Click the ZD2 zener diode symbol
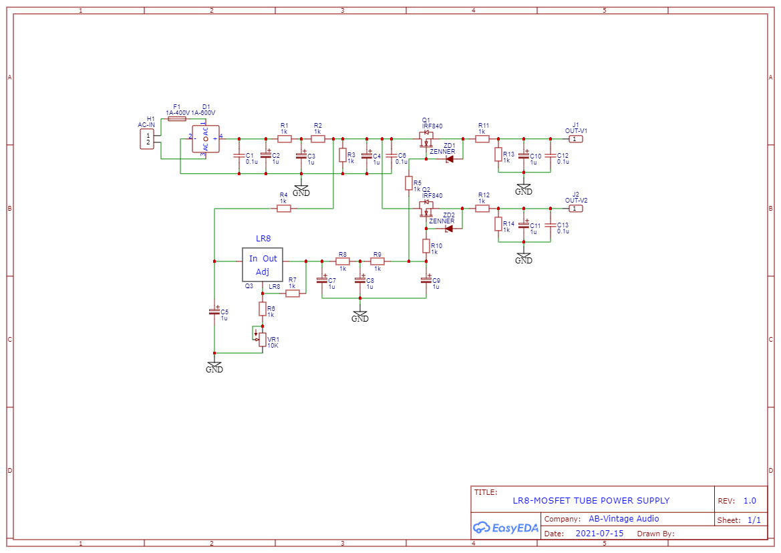Image resolution: width=781 pixels, height=553 pixels. point(449,229)
